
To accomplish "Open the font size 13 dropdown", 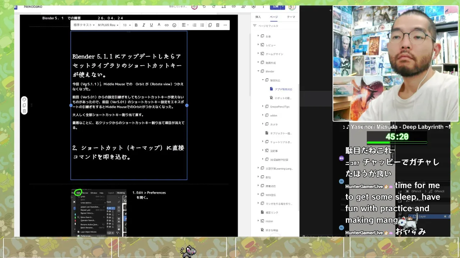I will pyautogui.click(x=127, y=25).
